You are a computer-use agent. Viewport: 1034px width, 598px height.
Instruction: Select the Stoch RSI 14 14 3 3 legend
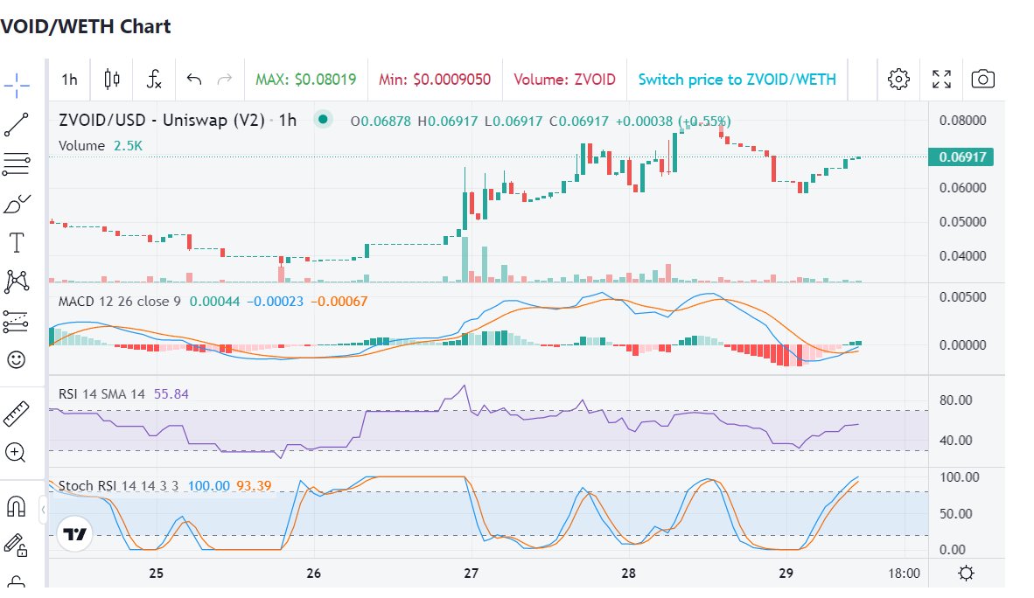tap(118, 486)
